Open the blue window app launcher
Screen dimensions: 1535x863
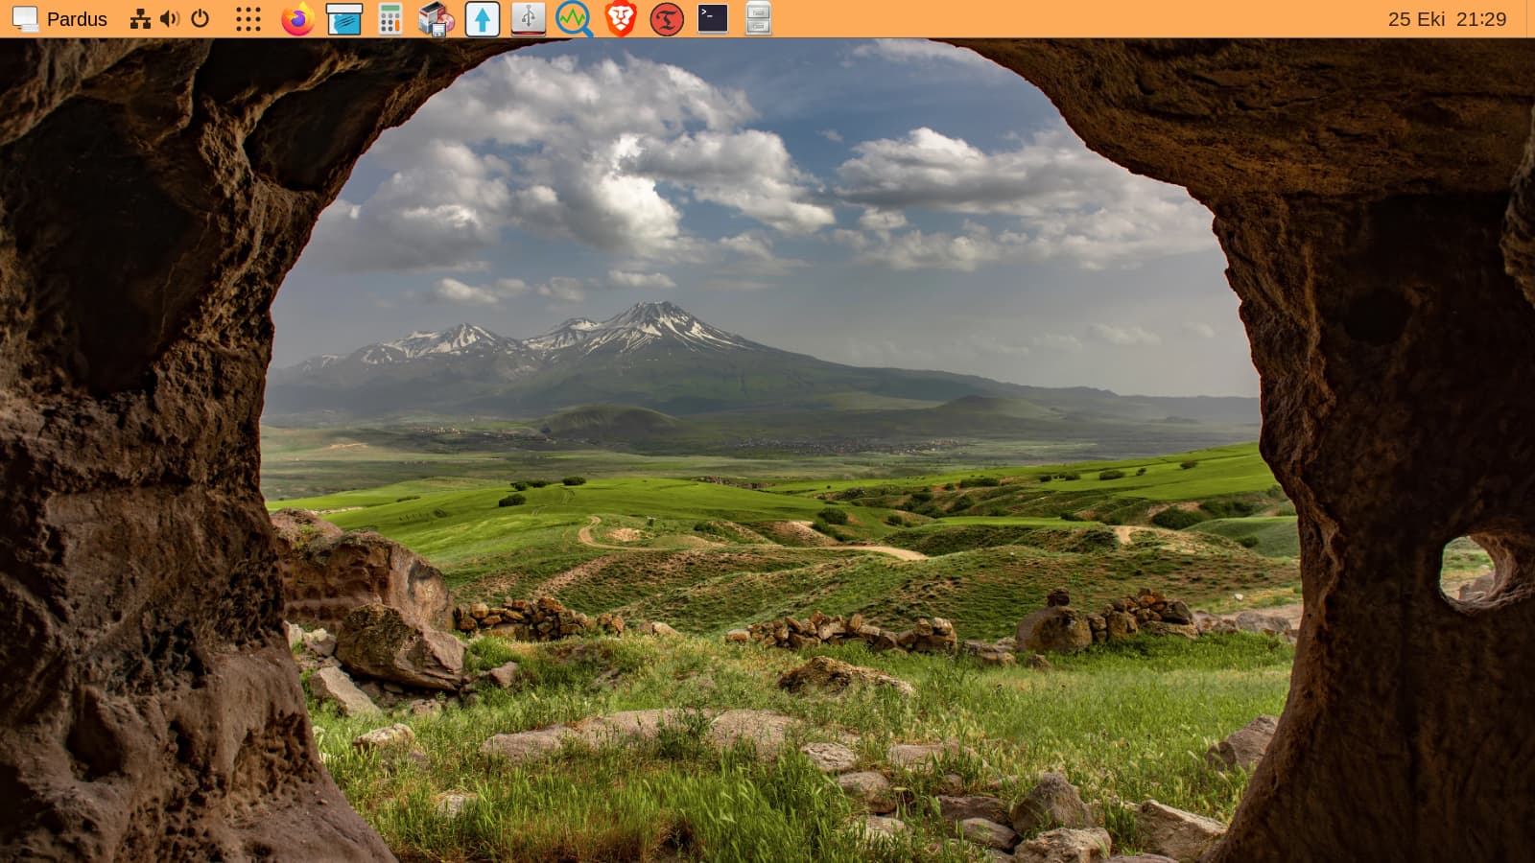[343, 19]
